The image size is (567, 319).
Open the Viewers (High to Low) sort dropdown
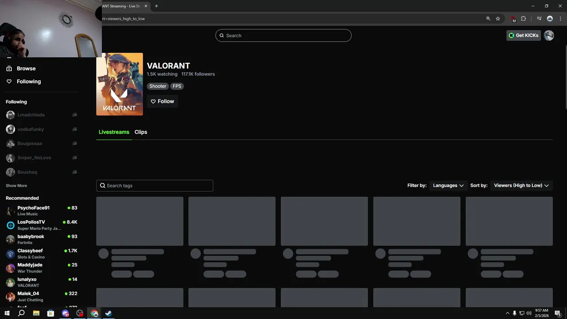pyautogui.click(x=521, y=186)
